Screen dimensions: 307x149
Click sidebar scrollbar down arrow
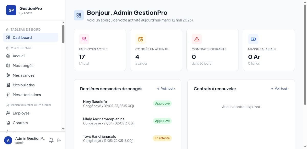click(x=63, y=129)
